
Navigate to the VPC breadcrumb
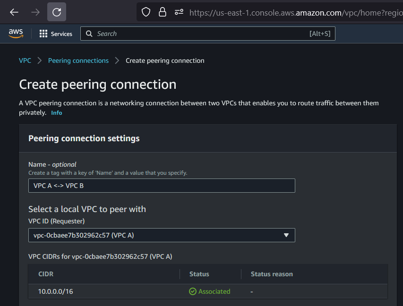click(25, 60)
